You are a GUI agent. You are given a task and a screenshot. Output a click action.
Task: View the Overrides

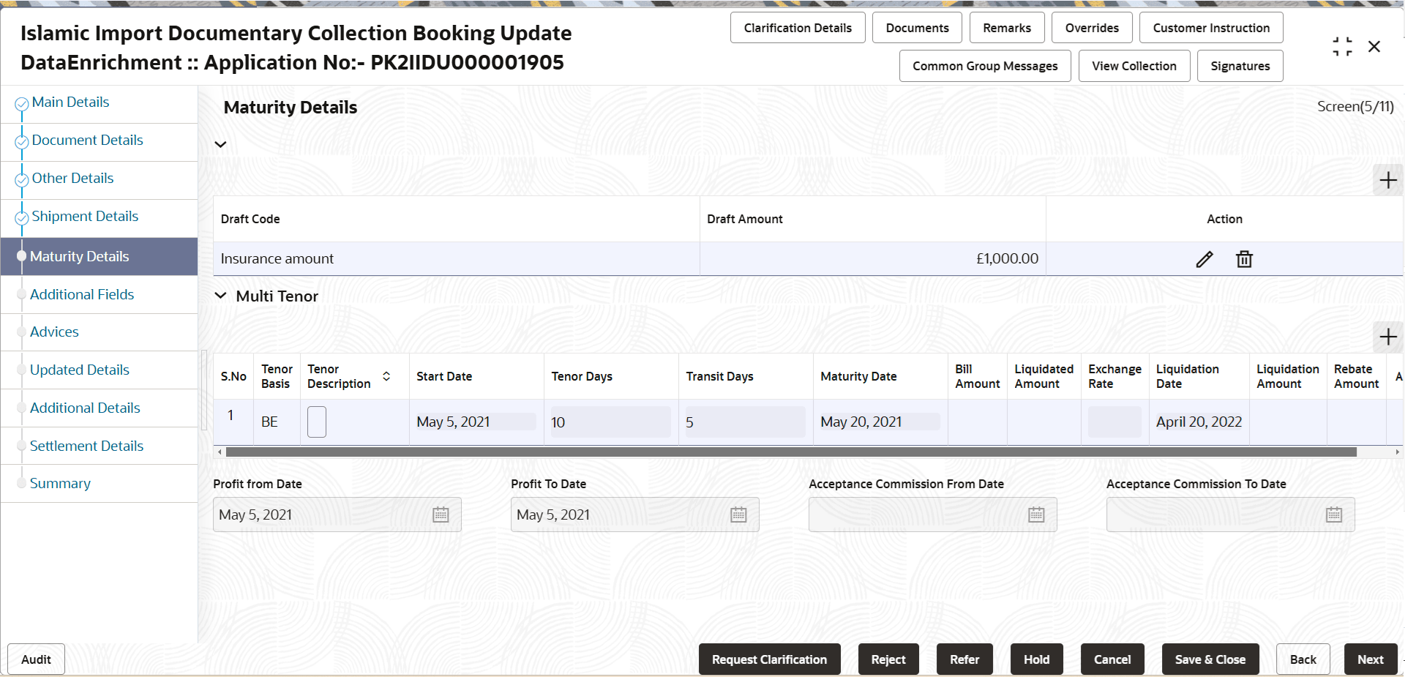pos(1092,28)
